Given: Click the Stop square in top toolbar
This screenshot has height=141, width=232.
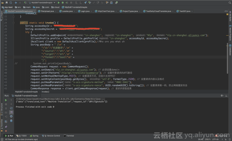Looking at the screenshot, I should coord(71,3).
